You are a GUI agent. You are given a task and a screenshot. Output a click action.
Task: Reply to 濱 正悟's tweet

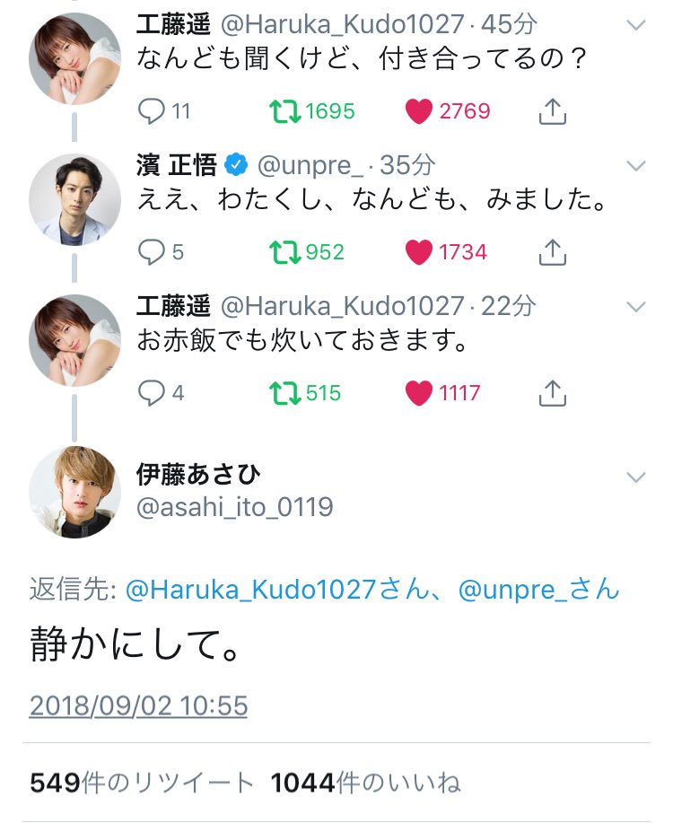(153, 252)
